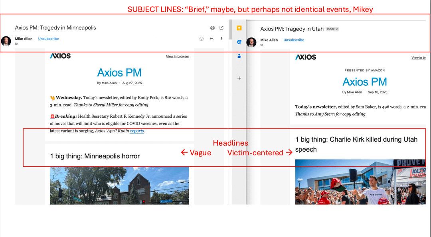Unsubscribe from the Tragedy in Utah email
Viewport: 431px width, 237px height.
coord(294,40)
